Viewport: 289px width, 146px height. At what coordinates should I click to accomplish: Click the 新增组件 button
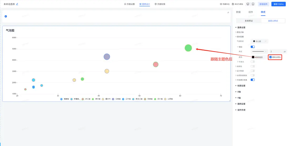point(263,4)
